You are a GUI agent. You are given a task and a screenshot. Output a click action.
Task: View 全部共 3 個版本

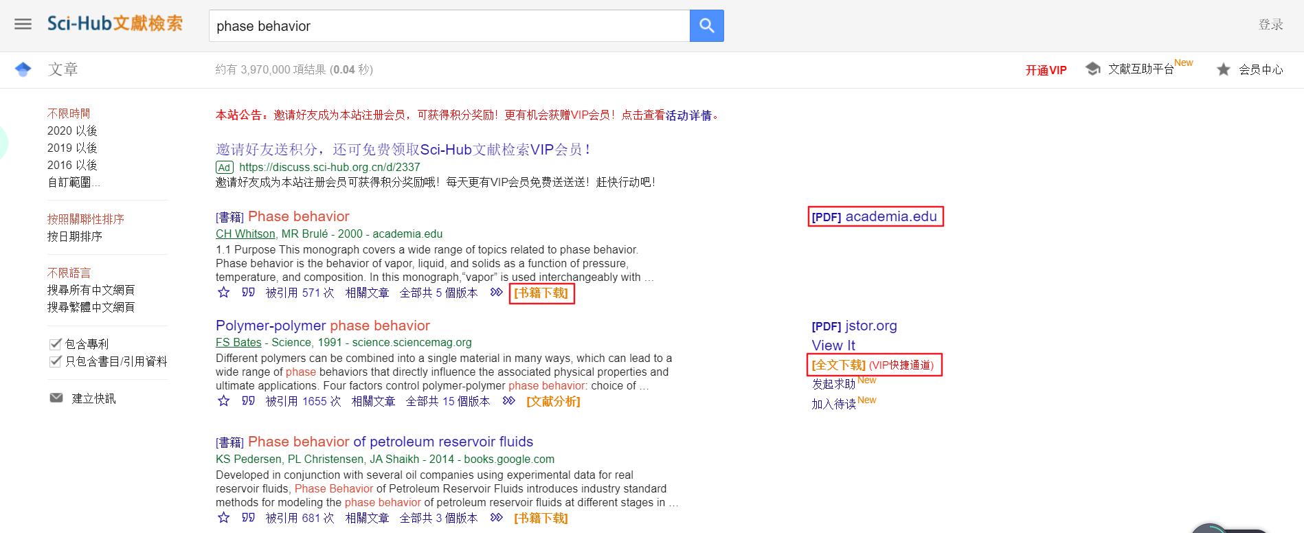[x=438, y=518]
